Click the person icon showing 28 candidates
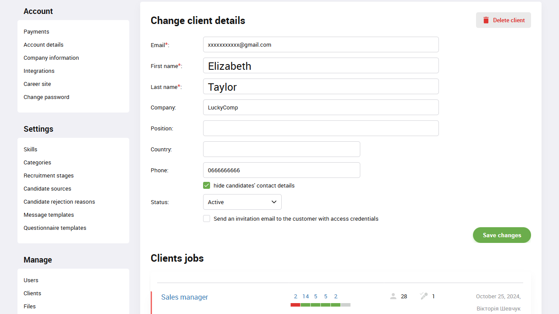Image resolution: width=559 pixels, height=314 pixels. (x=393, y=296)
